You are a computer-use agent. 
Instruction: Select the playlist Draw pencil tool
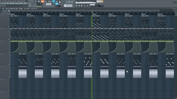tap(6, 9)
